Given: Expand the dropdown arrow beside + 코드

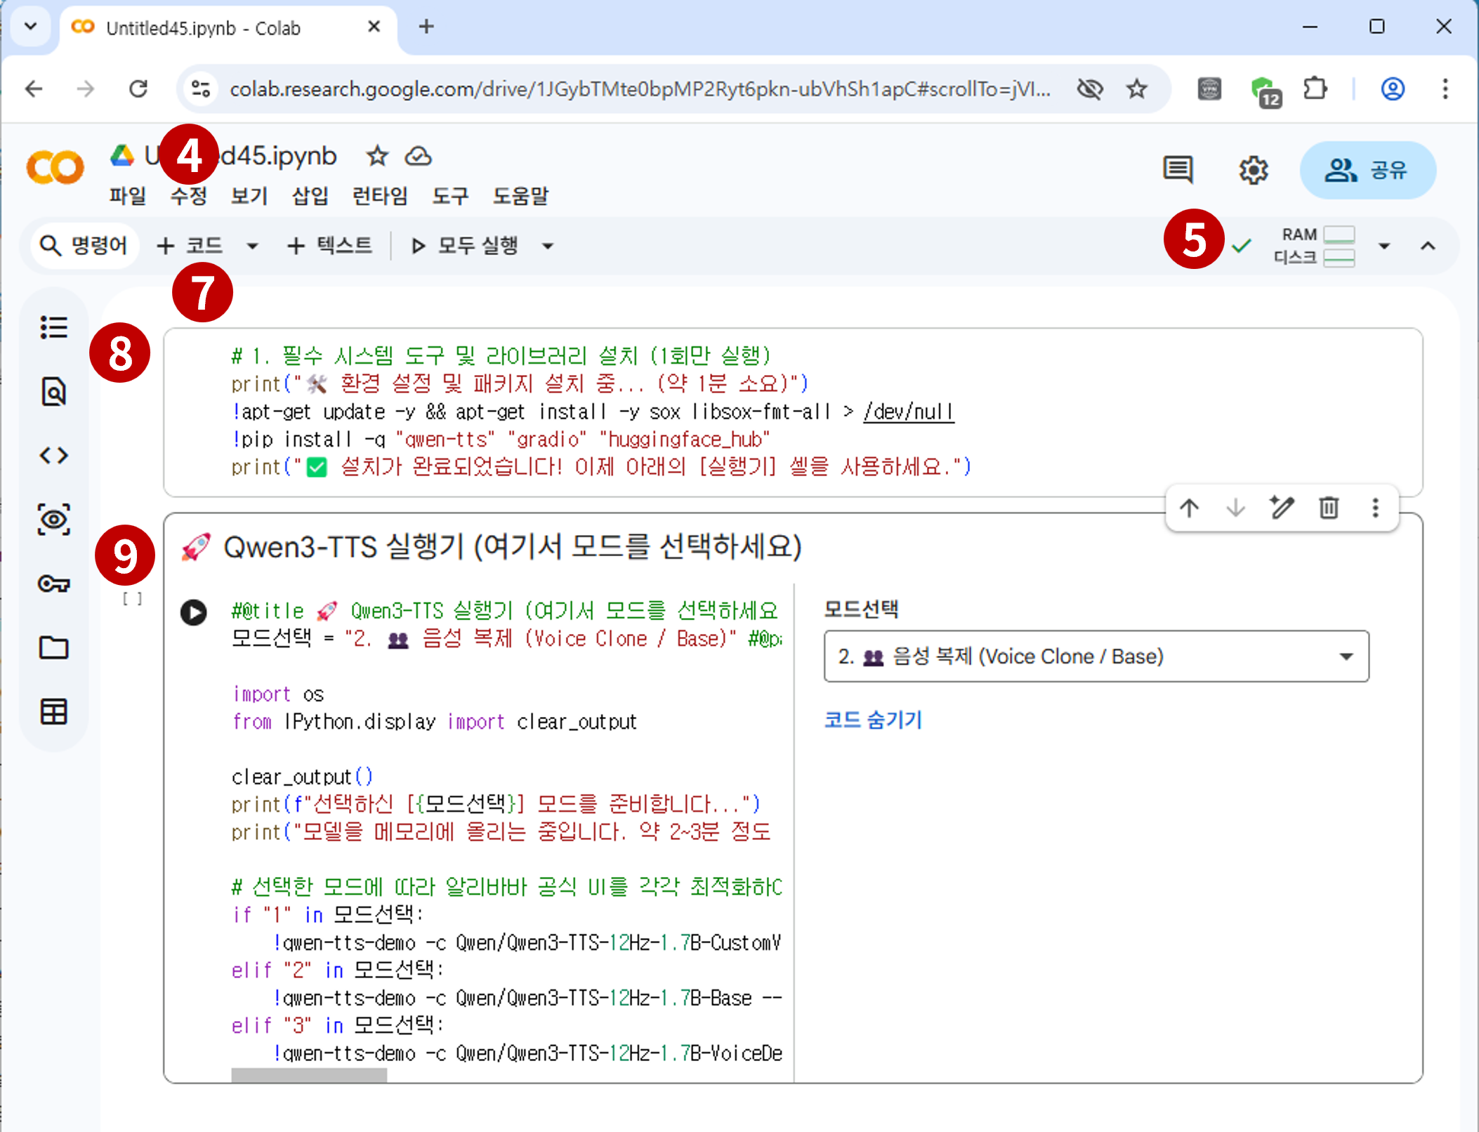Looking at the screenshot, I should [x=252, y=246].
